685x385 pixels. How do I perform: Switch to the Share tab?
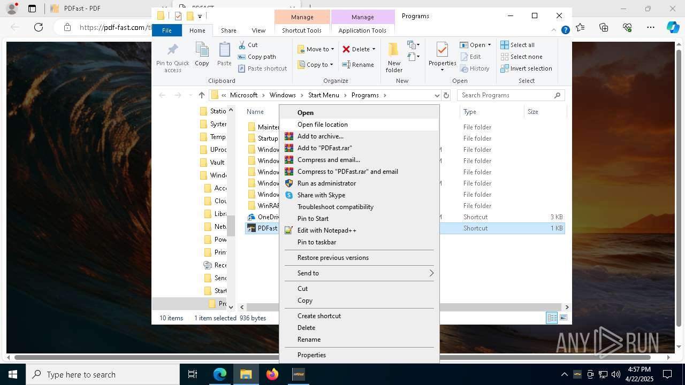(229, 30)
